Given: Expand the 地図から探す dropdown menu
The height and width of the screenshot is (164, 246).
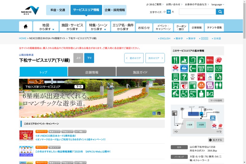Looking at the screenshot, I should click(x=46, y=27).
